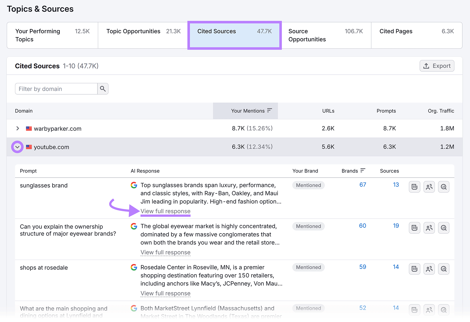Open the 67 brands count link
This screenshot has height=322, width=470.
tap(363, 185)
